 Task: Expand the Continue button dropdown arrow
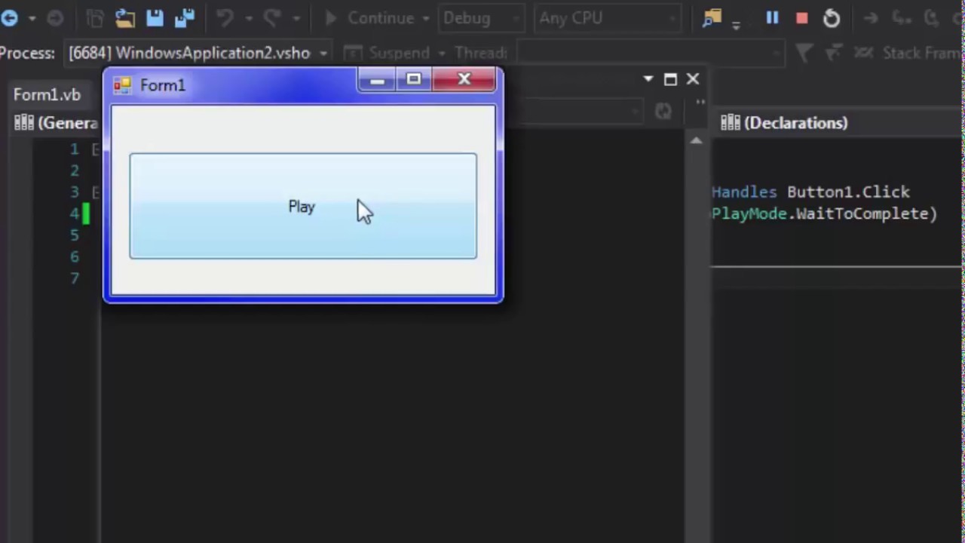click(426, 19)
